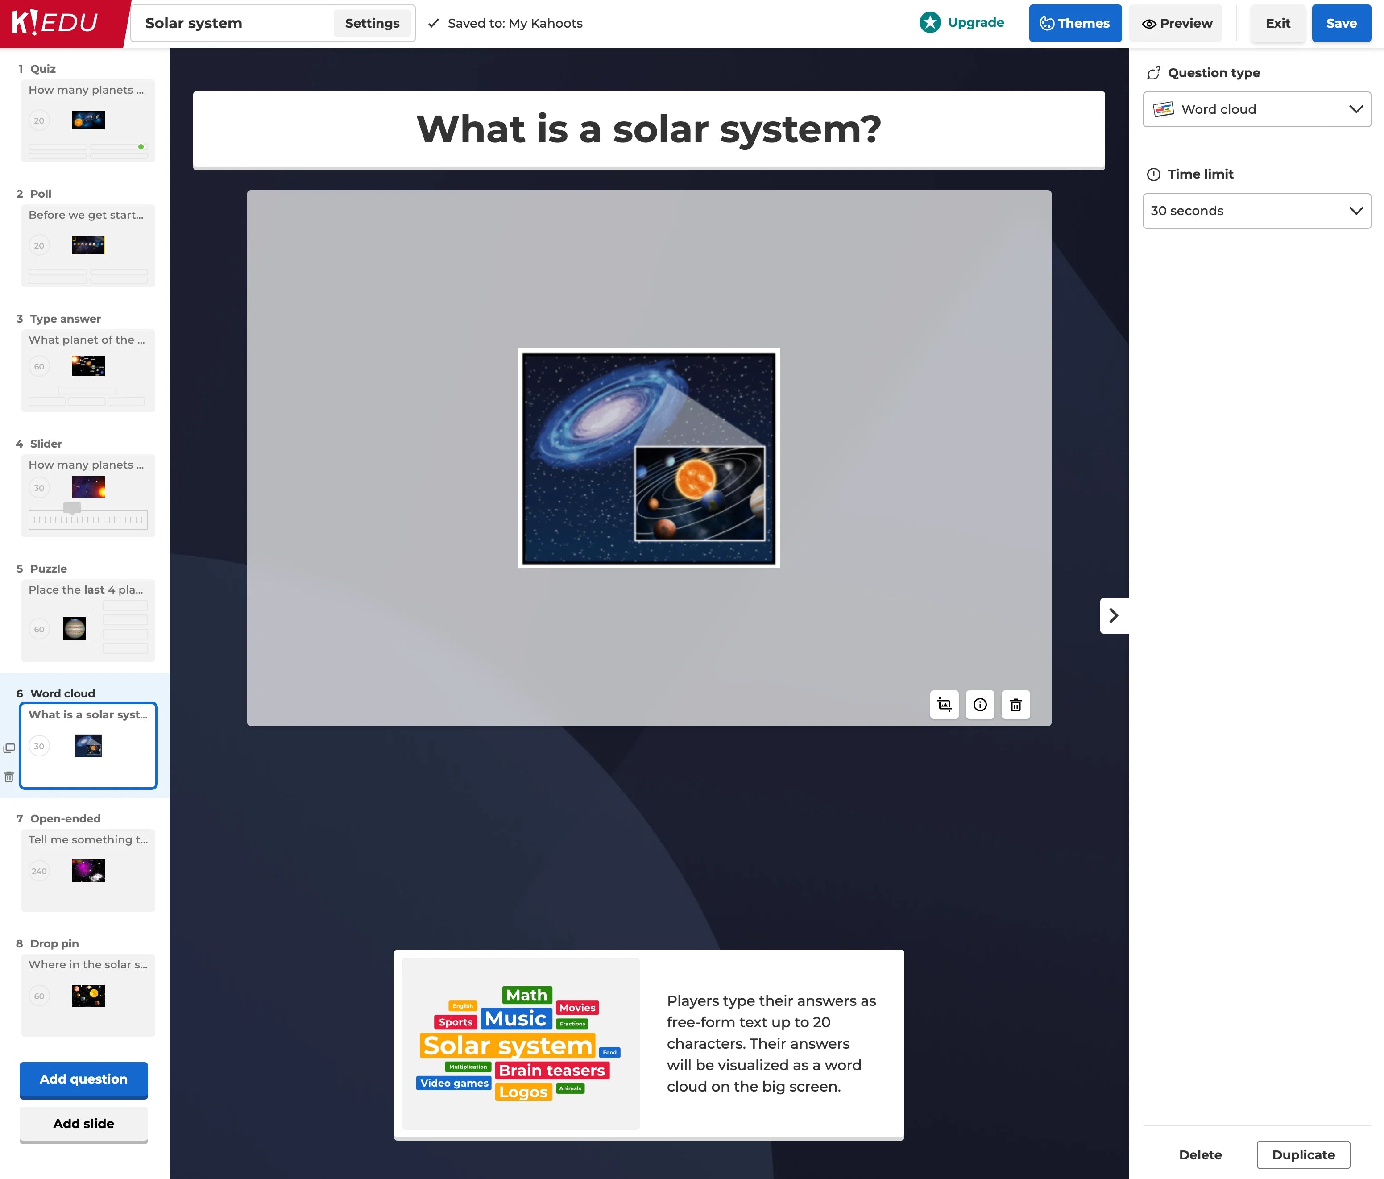Open kahoot Settings
1384x1179 pixels.
[x=372, y=23]
